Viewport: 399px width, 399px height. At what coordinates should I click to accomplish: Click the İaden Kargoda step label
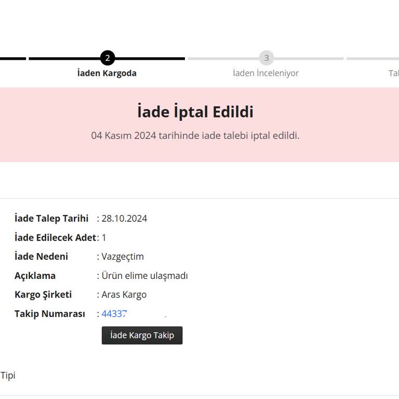(107, 73)
